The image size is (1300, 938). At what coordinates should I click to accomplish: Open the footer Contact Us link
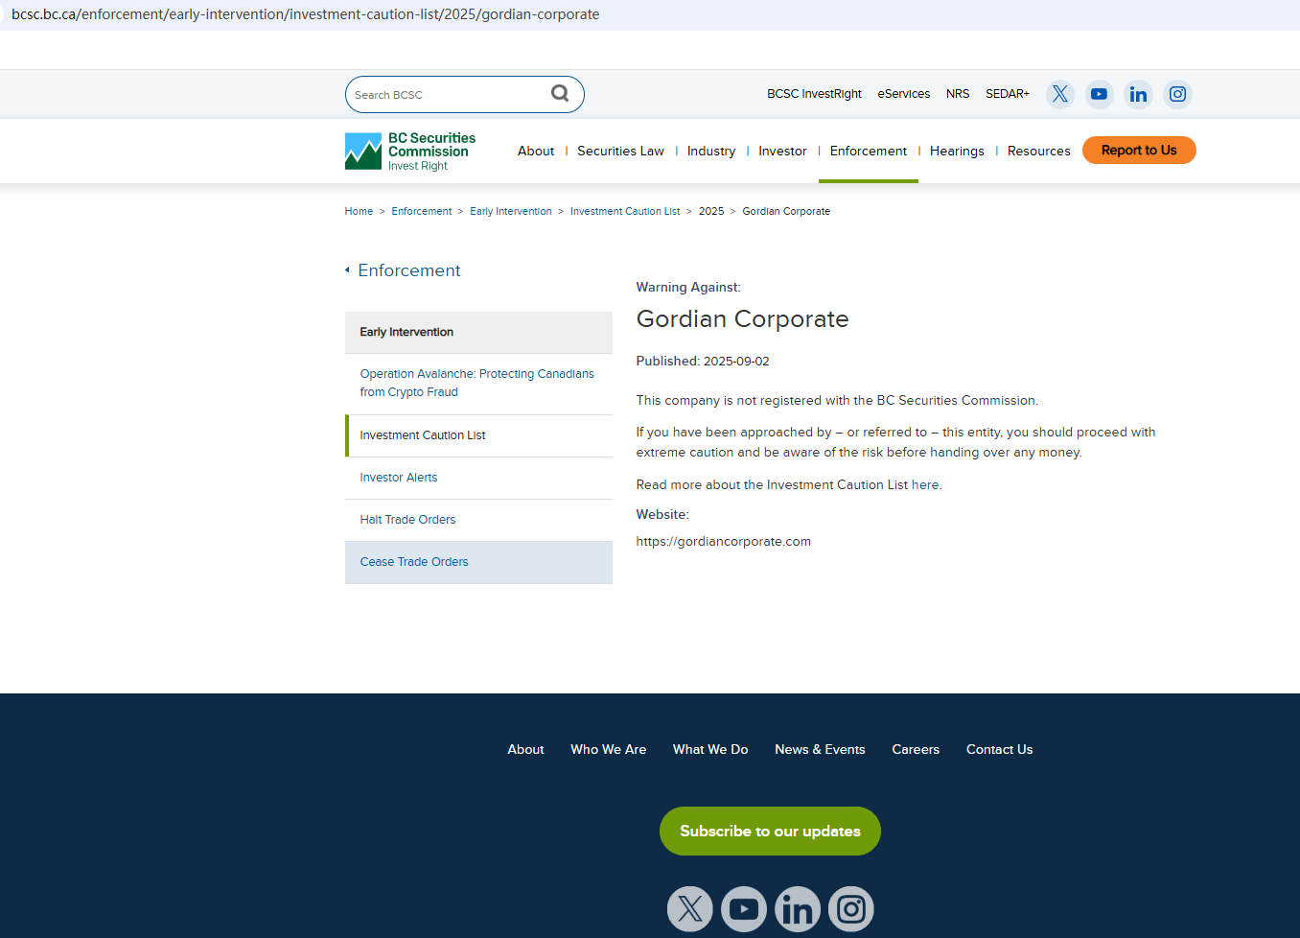pyautogui.click(x=999, y=750)
